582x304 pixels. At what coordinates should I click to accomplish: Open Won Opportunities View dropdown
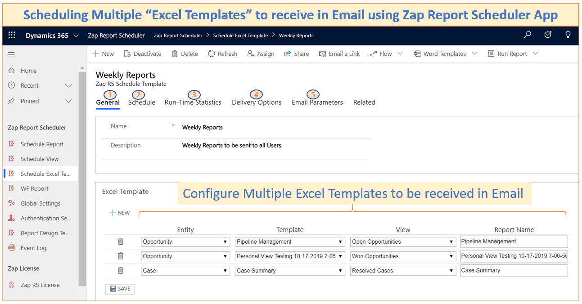403,256
